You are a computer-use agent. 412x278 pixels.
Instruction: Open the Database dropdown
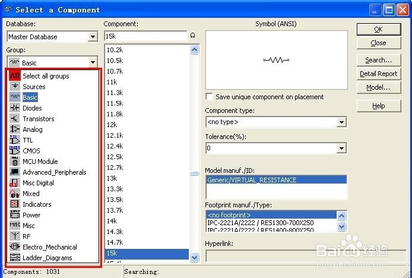tap(93, 37)
